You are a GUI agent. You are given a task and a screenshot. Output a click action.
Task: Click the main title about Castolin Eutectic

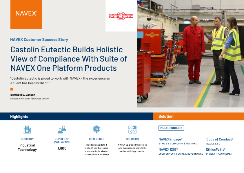point(69,59)
